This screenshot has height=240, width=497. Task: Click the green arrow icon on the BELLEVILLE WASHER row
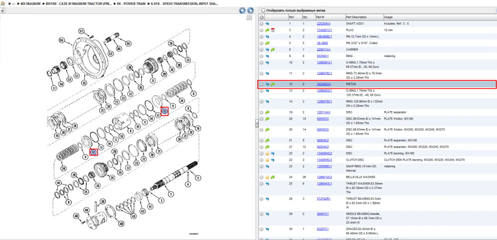tap(272, 177)
